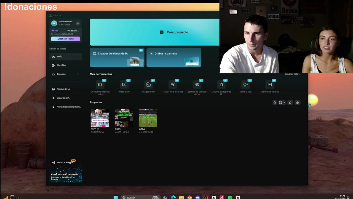Image resolution: width=353 pixels, height=199 pixels.
Task: Open File Explorer from taskbar
Action: (181, 197)
